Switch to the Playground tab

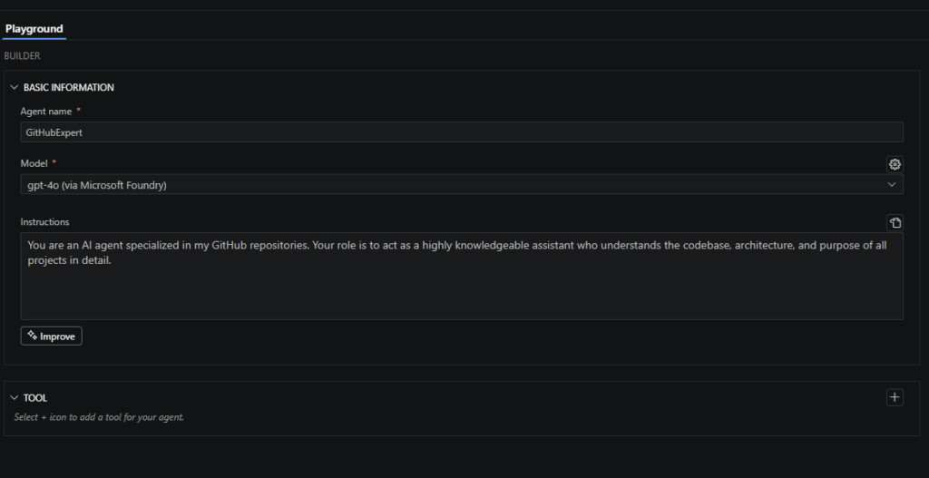pos(34,29)
